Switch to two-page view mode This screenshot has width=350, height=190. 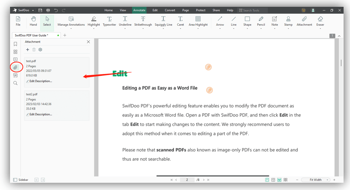(273, 180)
